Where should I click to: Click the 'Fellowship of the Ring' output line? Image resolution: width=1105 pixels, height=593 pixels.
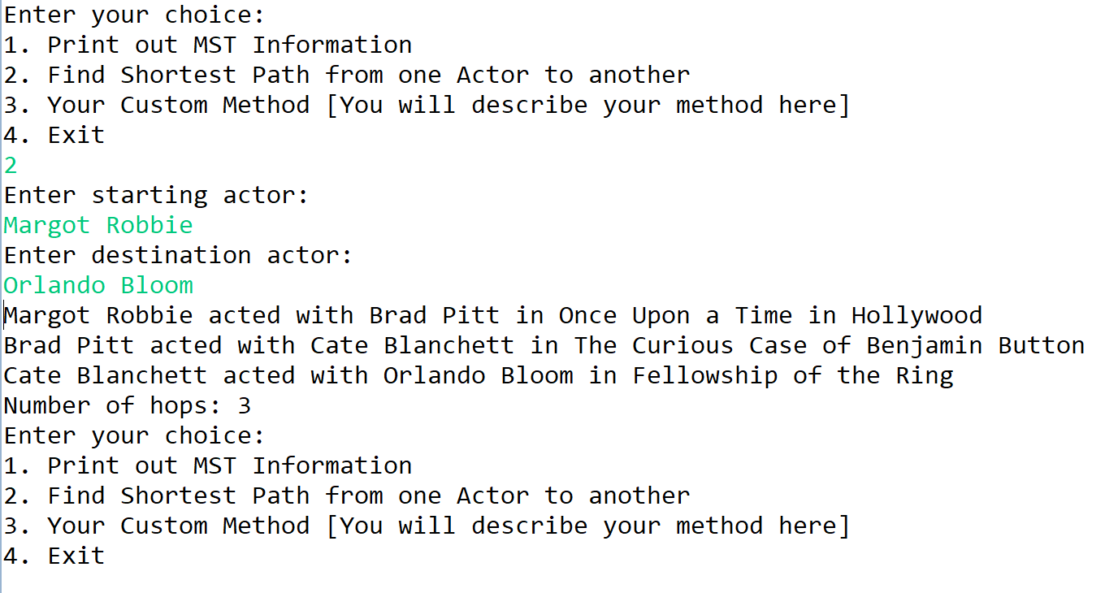pos(479,375)
